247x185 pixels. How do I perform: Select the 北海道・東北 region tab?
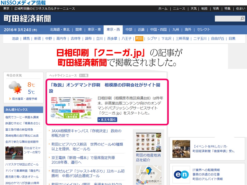point(60,30)
